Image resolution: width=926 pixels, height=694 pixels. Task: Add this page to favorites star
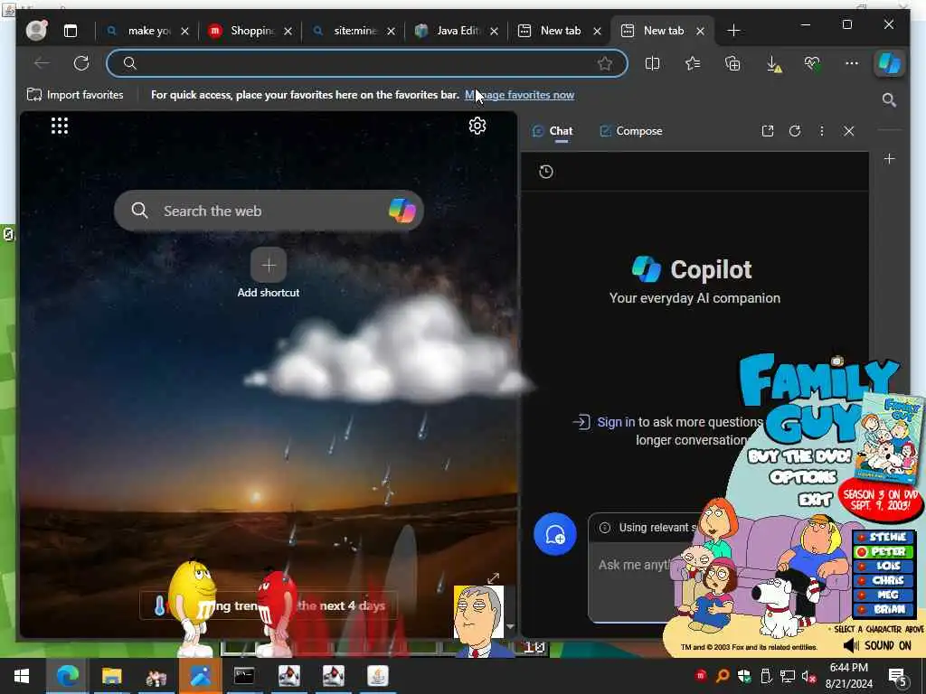pyautogui.click(x=605, y=63)
